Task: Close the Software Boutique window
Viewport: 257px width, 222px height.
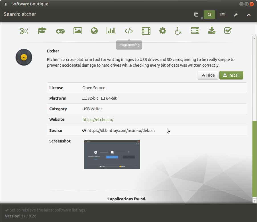Action: point(252,4)
